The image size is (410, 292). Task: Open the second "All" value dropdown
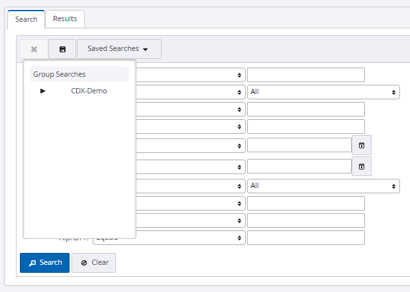click(323, 186)
